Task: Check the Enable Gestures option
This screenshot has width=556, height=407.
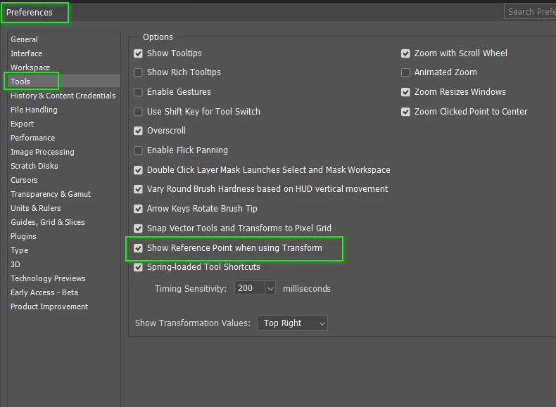Action: click(x=138, y=92)
